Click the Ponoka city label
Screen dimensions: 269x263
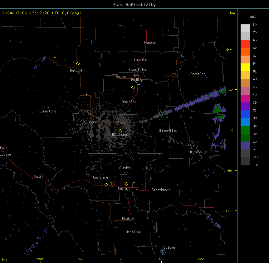[x=150, y=42]
